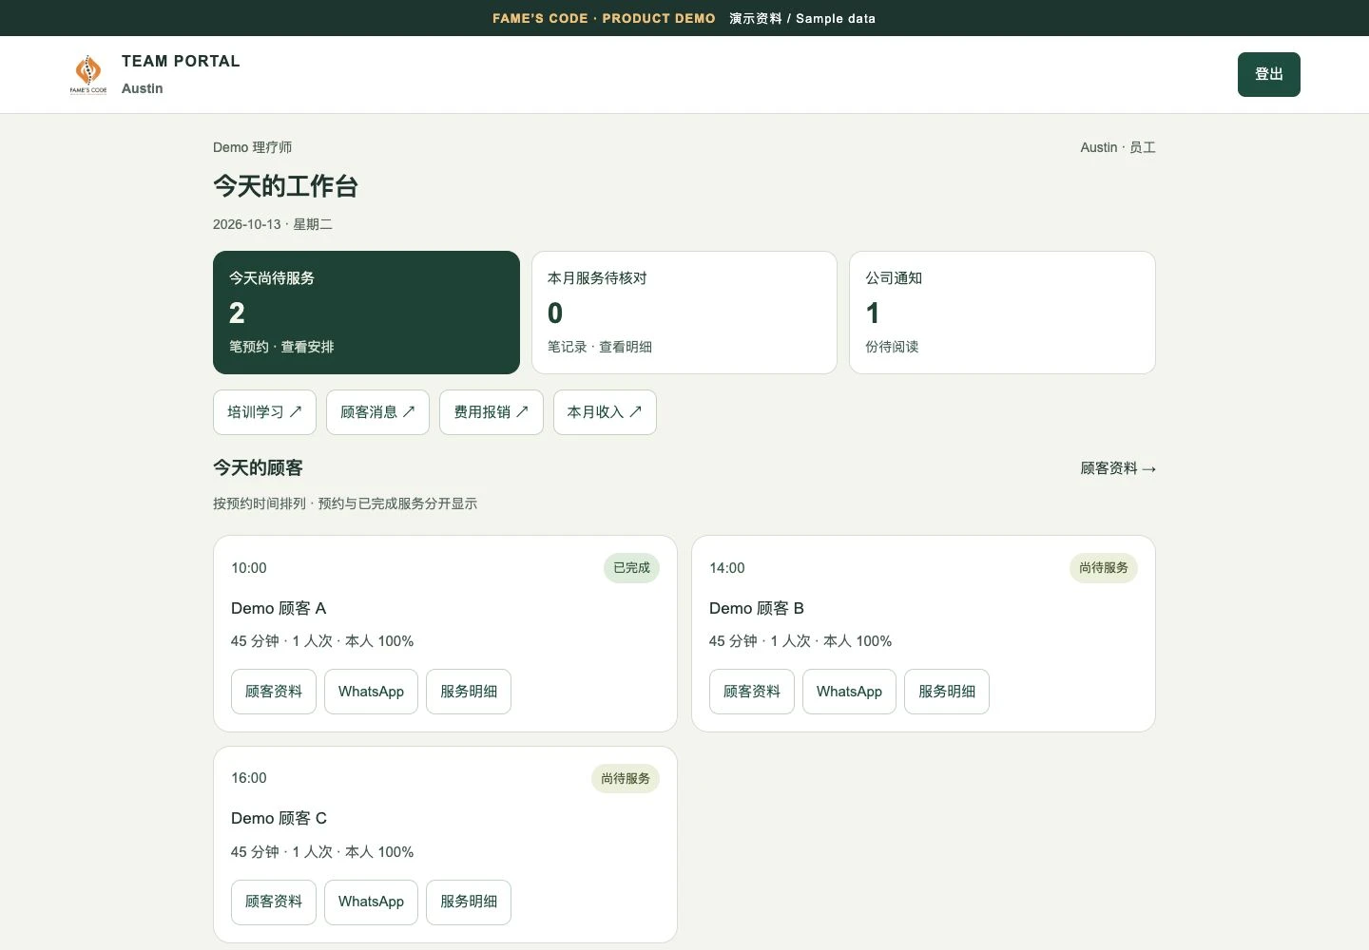The width and height of the screenshot is (1369, 950).
Task: Open 顾客资料 for Demo 顾客 C
Action: pos(274,902)
